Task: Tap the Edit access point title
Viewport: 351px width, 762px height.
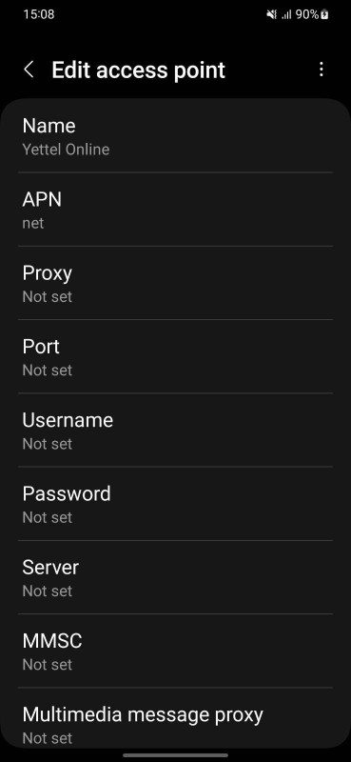Action: [x=138, y=70]
